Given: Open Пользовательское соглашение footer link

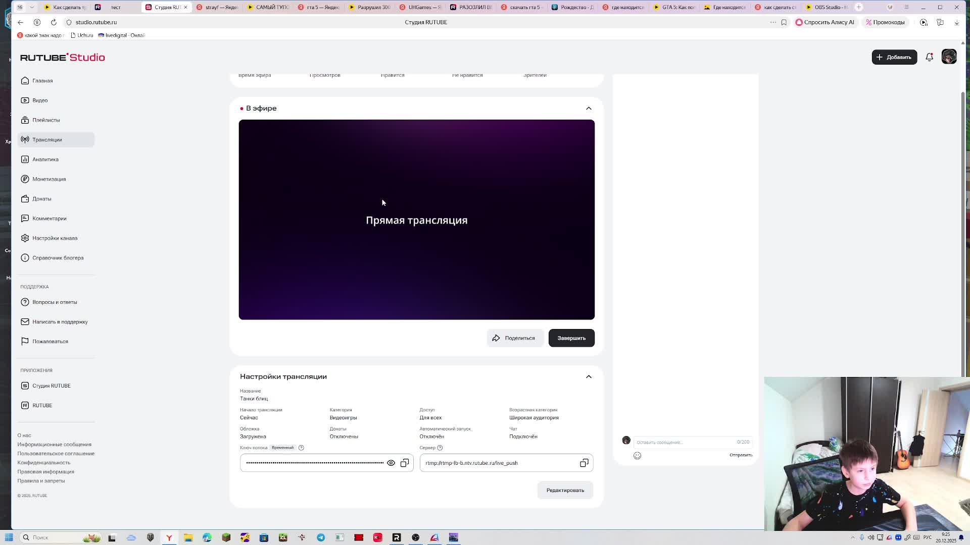Looking at the screenshot, I should 56,453.
